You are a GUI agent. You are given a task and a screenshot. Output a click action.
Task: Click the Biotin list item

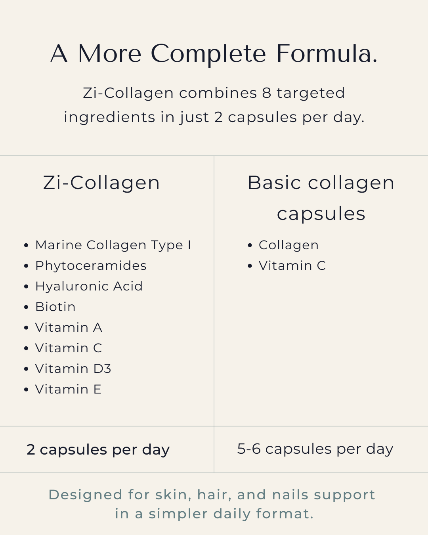[55, 307]
